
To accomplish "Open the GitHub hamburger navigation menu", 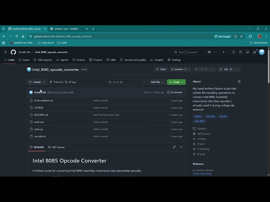I will [5, 52].
